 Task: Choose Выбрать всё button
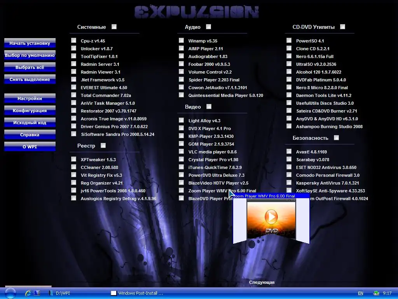click(30, 67)
